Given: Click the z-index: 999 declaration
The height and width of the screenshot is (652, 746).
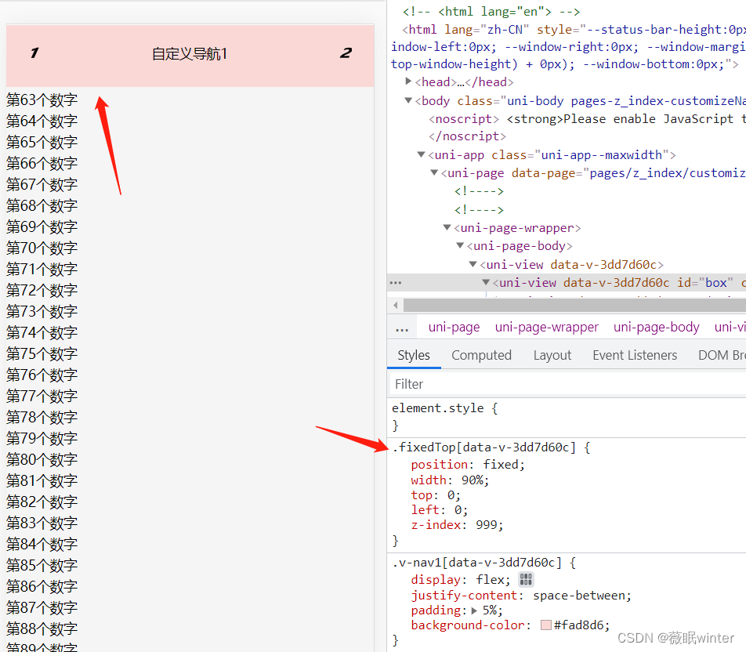Looking at the screenshot, I should pyautogui.click(x=457, y=524).
